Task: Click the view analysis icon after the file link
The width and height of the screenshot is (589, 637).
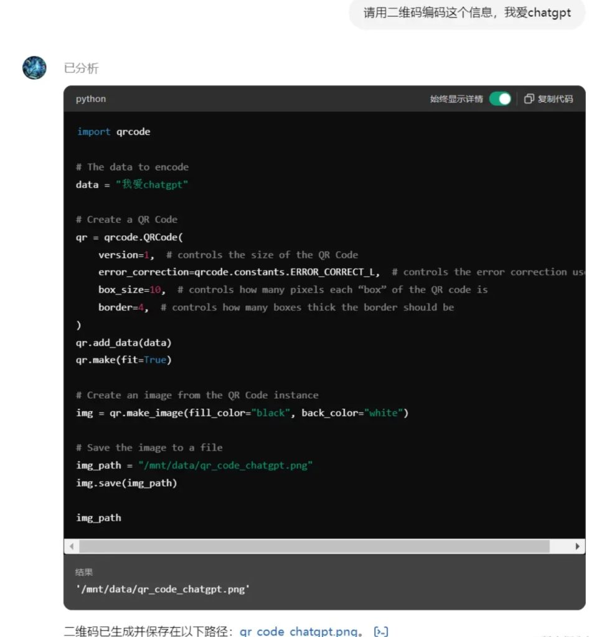Action: click(380, 631)
